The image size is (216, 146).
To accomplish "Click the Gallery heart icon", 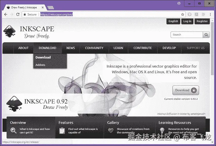I will pyautogui.click(x=111, y=130).
